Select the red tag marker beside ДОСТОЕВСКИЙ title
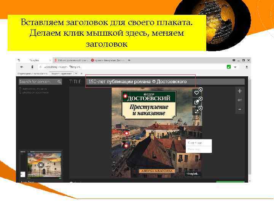The image size is (274, 205). point(125,96)
